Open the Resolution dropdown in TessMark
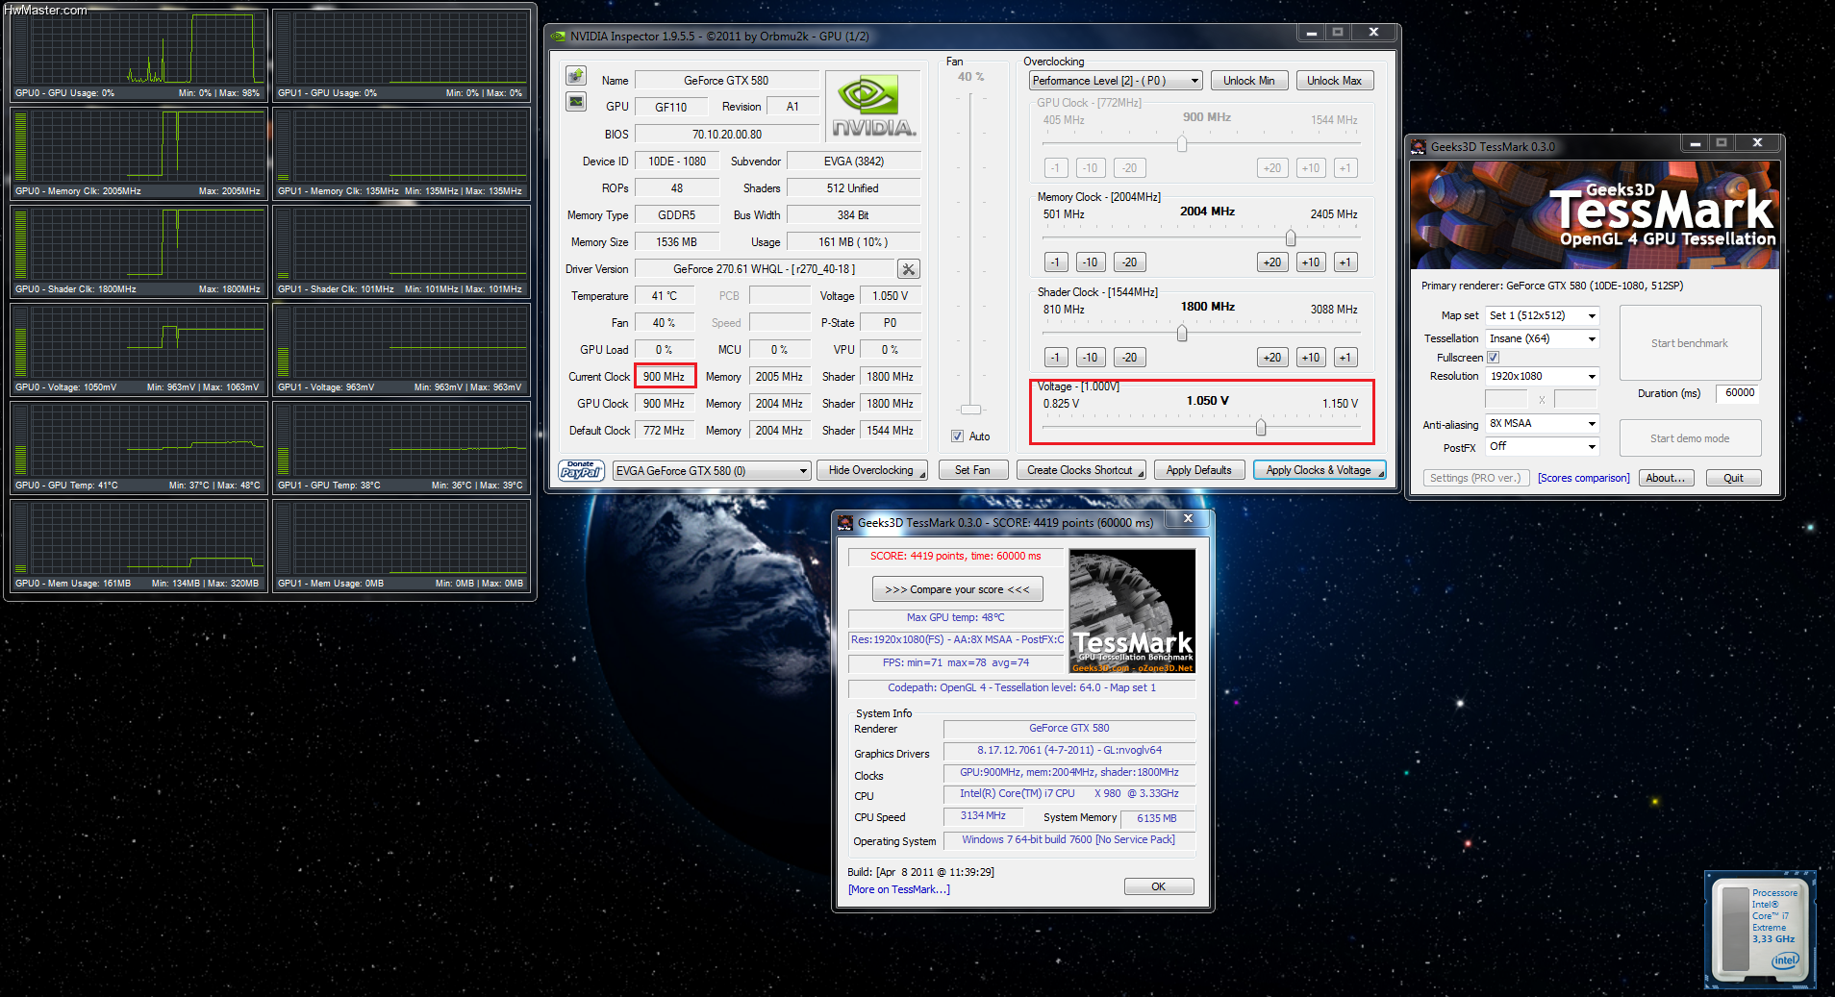 coord(1543,376)
